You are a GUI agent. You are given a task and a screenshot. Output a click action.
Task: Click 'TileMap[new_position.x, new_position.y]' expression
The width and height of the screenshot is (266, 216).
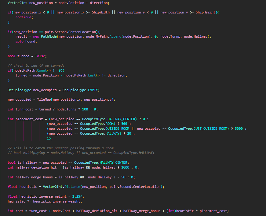pos(75,100)
